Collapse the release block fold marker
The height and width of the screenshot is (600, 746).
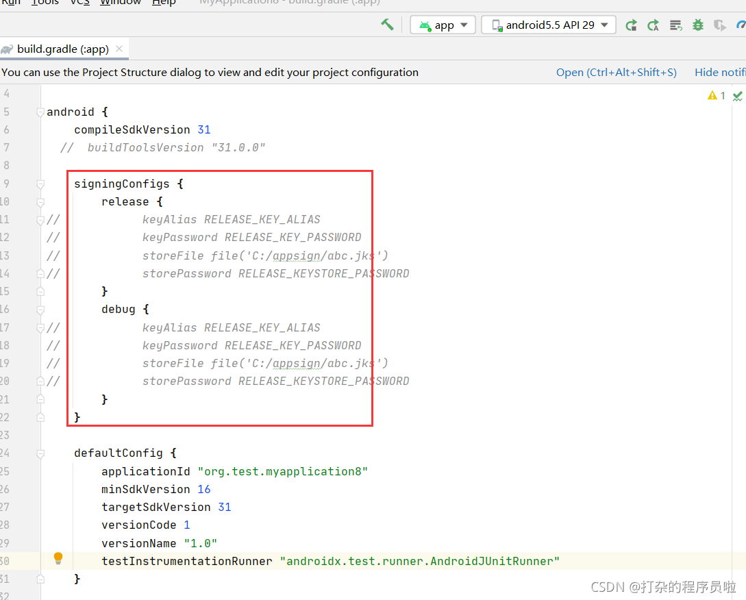pos(40,202)
